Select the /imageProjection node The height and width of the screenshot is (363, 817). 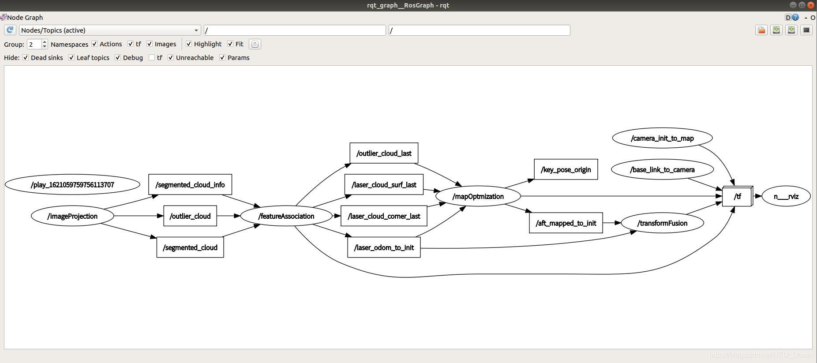(72, 216)
